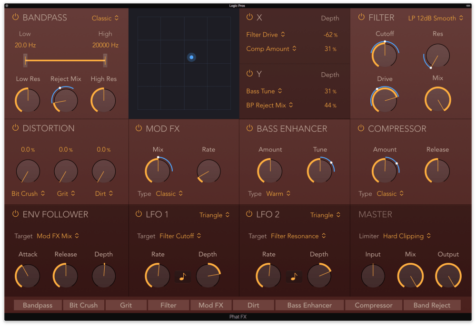
Task: Click the LFO 1 tempo sync note icon
Action: (x=183, y=277)
